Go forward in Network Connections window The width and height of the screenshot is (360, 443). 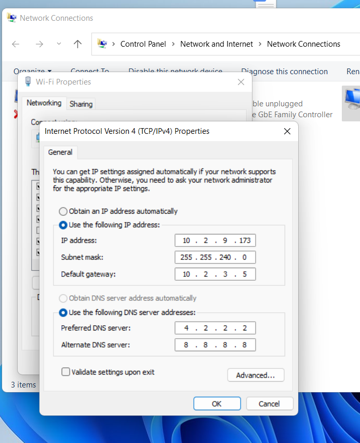39,44
